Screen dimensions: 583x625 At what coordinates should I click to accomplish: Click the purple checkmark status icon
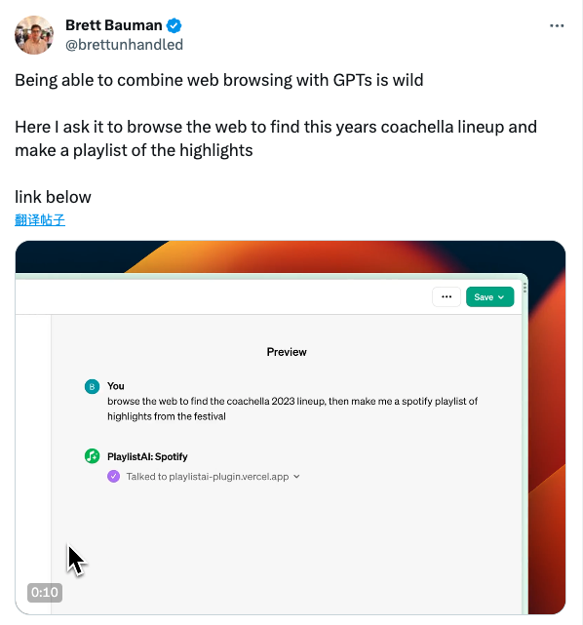pos(113,477)
